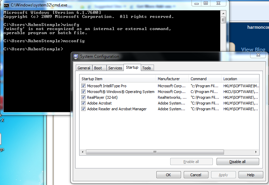Sort by the Location column header
269x185 pixels.
click(240, 79)
